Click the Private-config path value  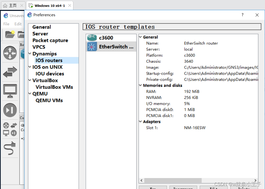221,80
